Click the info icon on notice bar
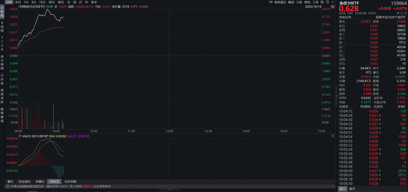The image size is (408, 192). coord(7,186)
